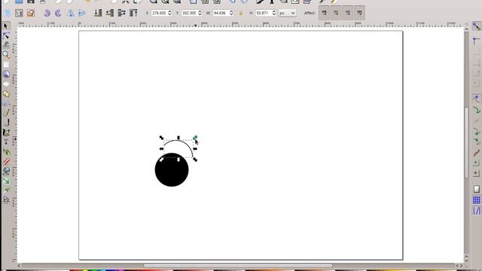
Task: Click the H field spinner arrows
Action: click(273, 13)
